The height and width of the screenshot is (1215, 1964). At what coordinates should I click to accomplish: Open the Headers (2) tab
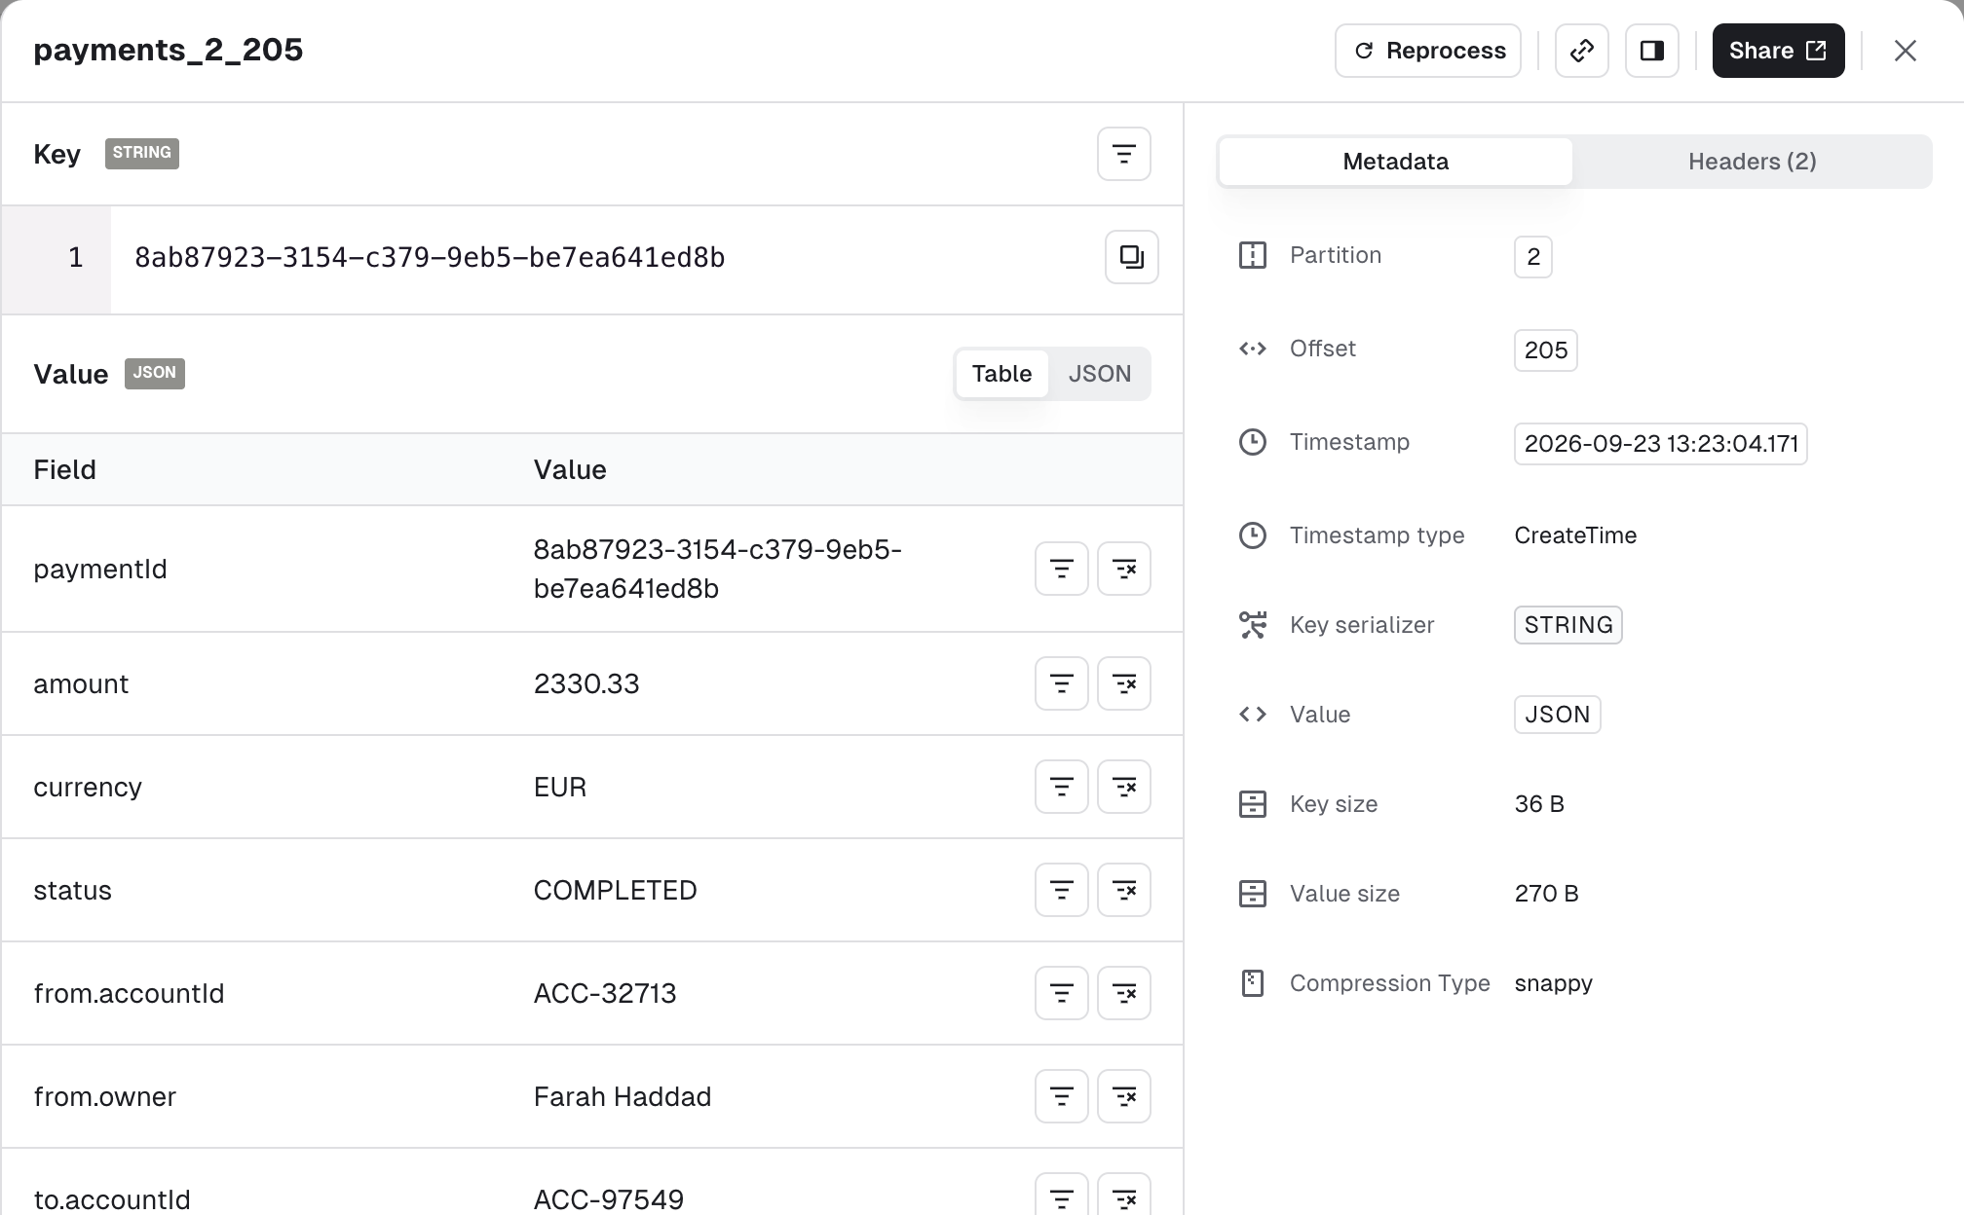pos(1752,162)
